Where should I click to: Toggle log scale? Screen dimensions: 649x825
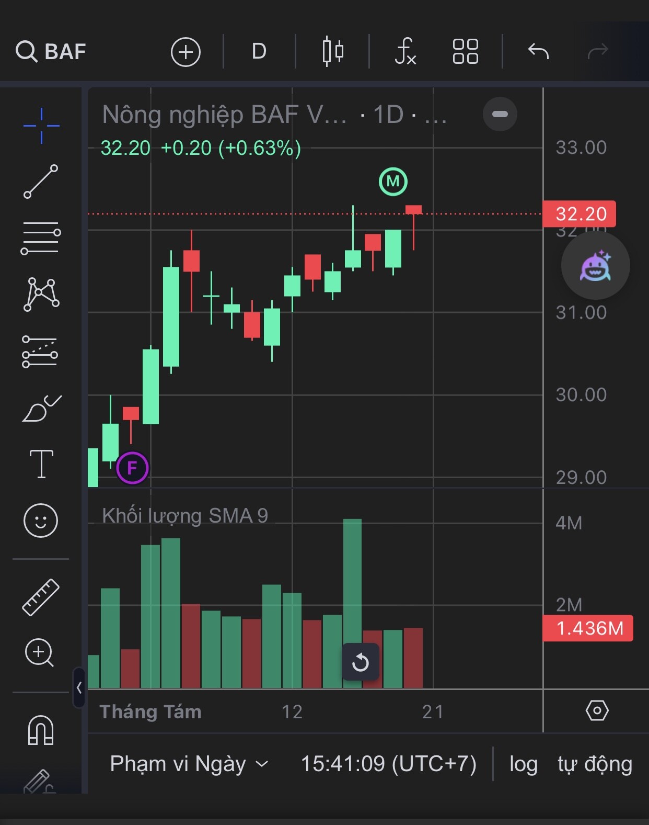click(524, 764)
